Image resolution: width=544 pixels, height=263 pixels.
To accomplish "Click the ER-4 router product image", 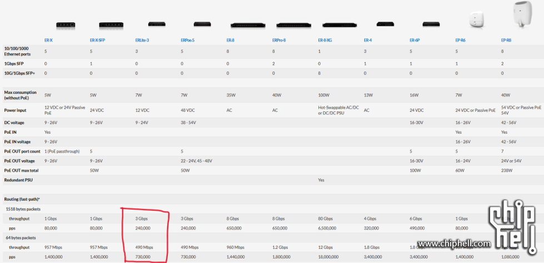I will pyautogui.click(x=385, y=24).
